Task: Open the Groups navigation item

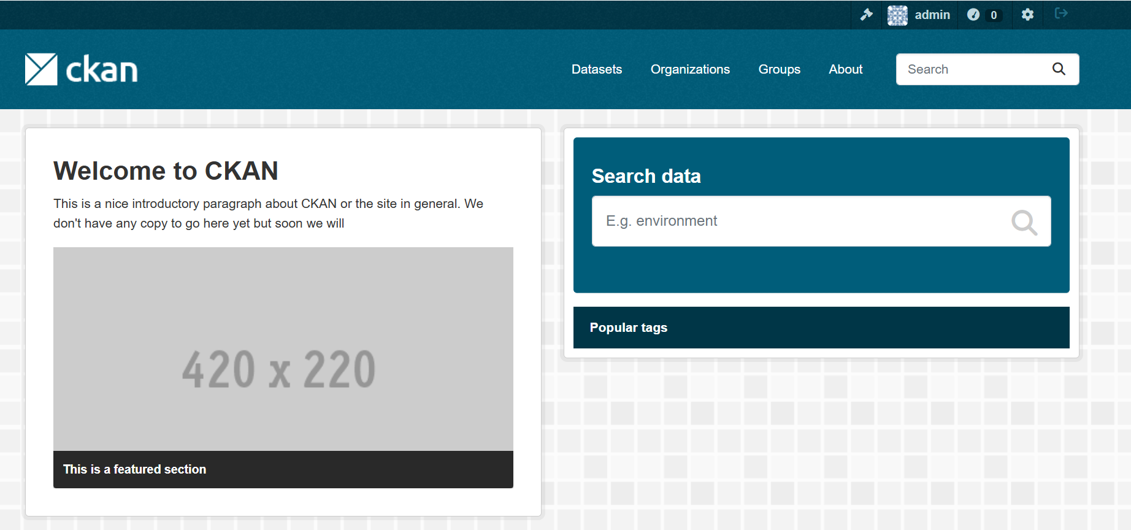Action: (x=779, y=69)
